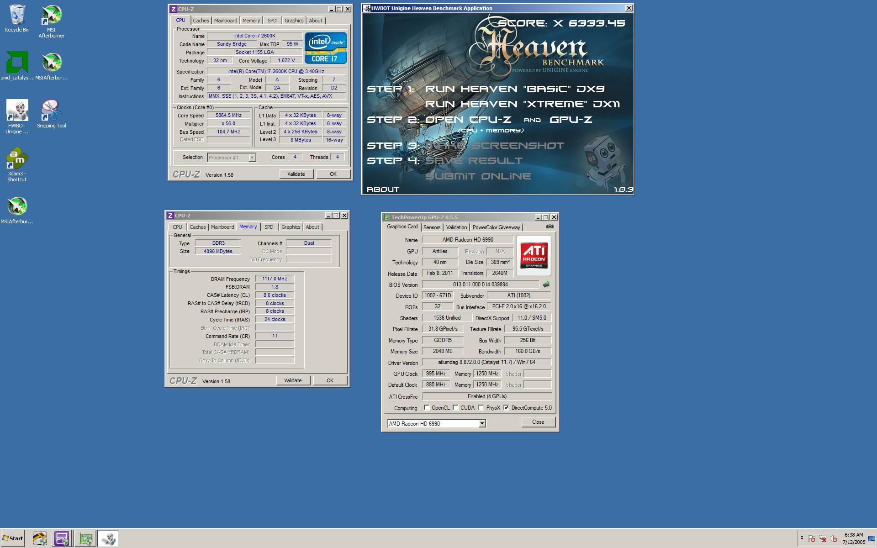Click the GPU-Z BIOS Version field
The image size is (877, 548).
point(481,285)
